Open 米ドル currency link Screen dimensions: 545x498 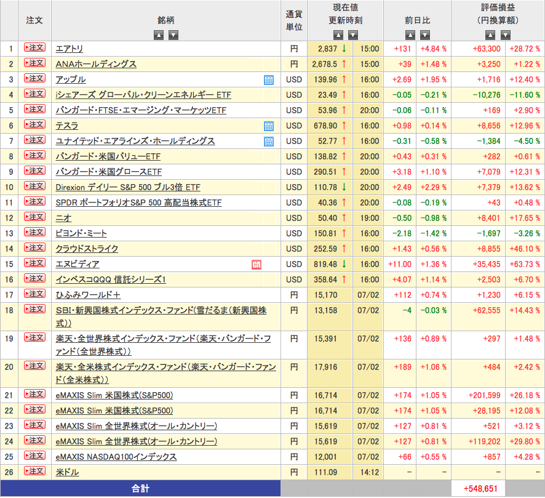[x=67, y=472]
